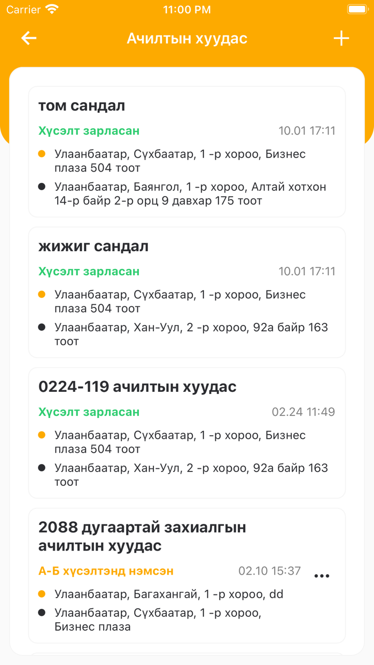Screen dimensions: 374x665
Task: Tap the 11:00 PM clock in status bar
Action: pyautogui.click(x=187, y=10)
